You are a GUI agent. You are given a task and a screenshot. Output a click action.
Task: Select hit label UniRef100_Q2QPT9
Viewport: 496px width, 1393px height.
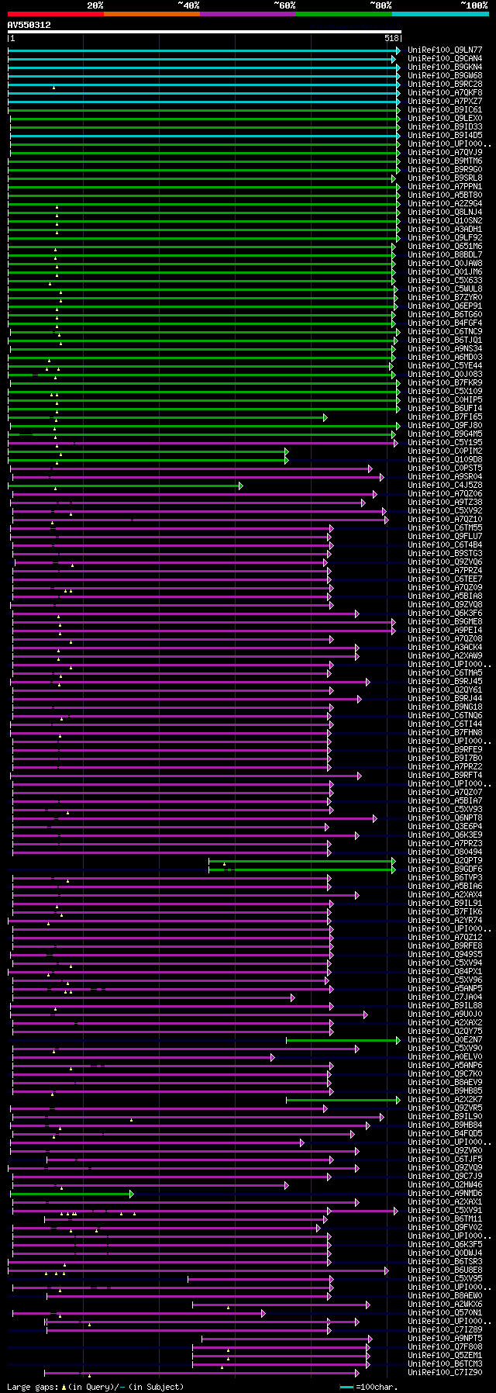(445, 860)
